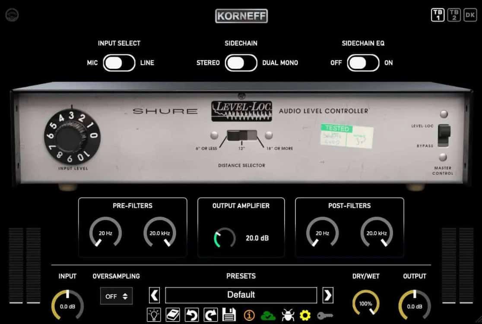Image resolution: width=482 pixels, height=324 pixels.
Task: Click the Pre-Filters 20.0 kHz knob
Action: 159,233
